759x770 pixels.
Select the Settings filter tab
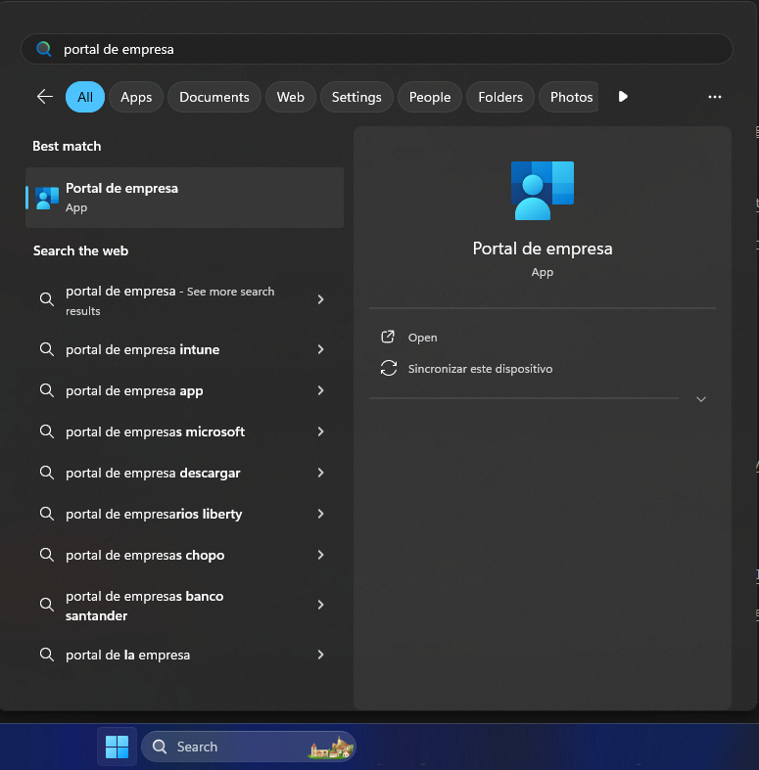(x=356, y=97)
